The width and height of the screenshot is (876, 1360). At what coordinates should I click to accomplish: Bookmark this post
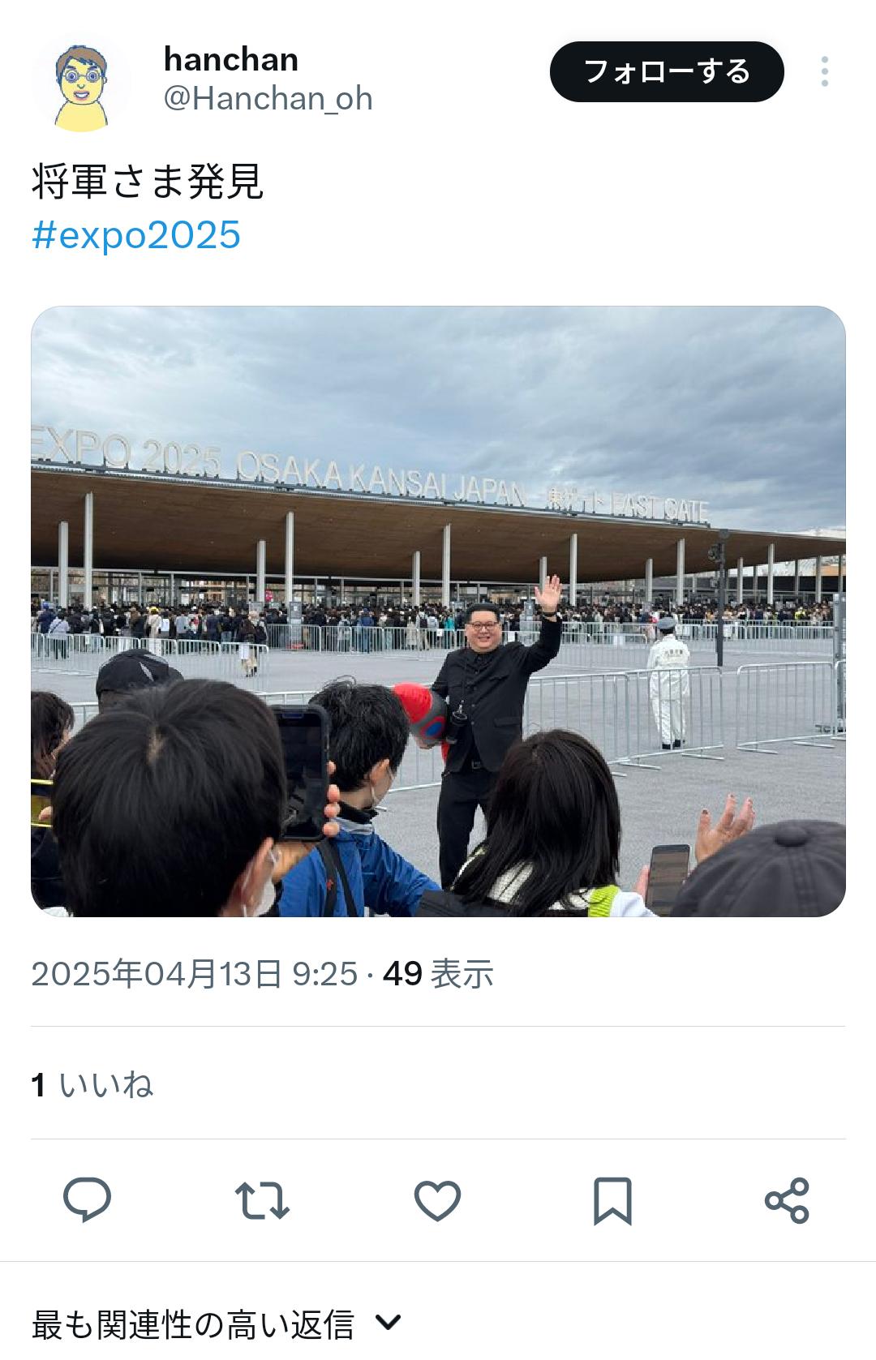pyautogui.click(x=612, y=1200)
